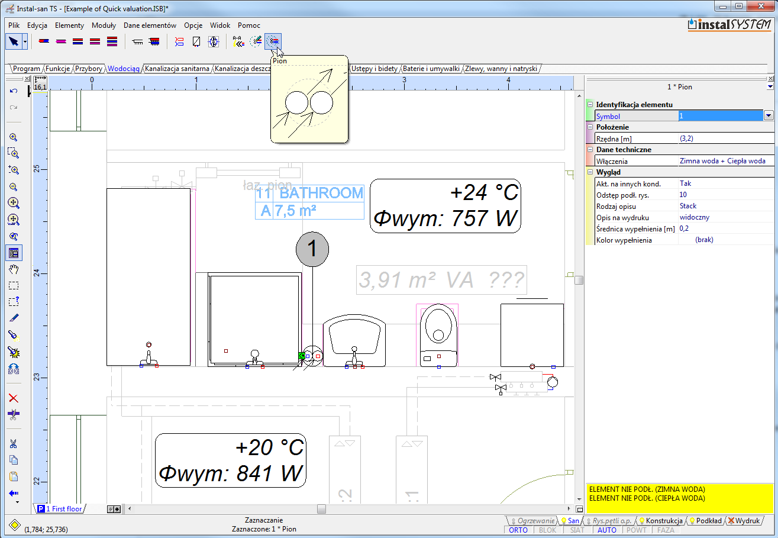Viewport: 778px width, 538px height.
Task: Collapse the Dane techniczne section
Action: pos(589,150)
